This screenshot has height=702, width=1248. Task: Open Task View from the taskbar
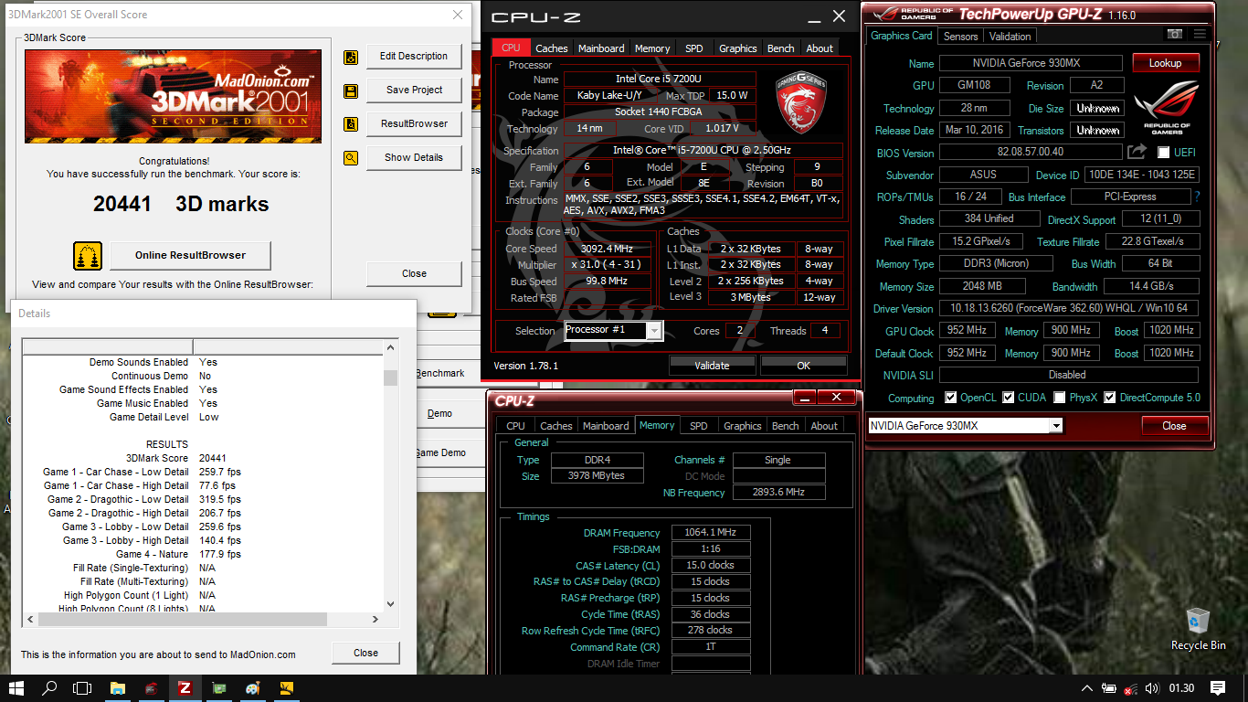(83, 687)
